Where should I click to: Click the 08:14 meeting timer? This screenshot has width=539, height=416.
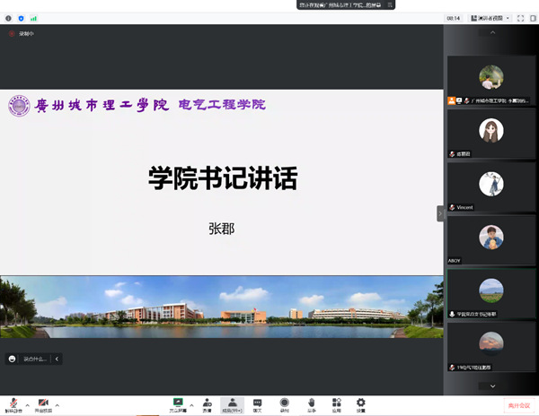[454, 18]
